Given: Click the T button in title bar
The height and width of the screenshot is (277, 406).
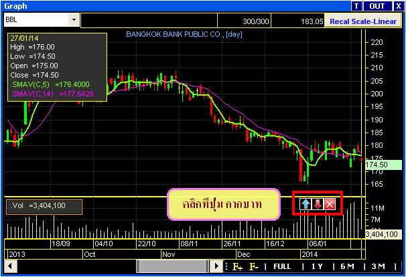Looking at the screenshot, I should pyautogui.click(x=356, y=6).
